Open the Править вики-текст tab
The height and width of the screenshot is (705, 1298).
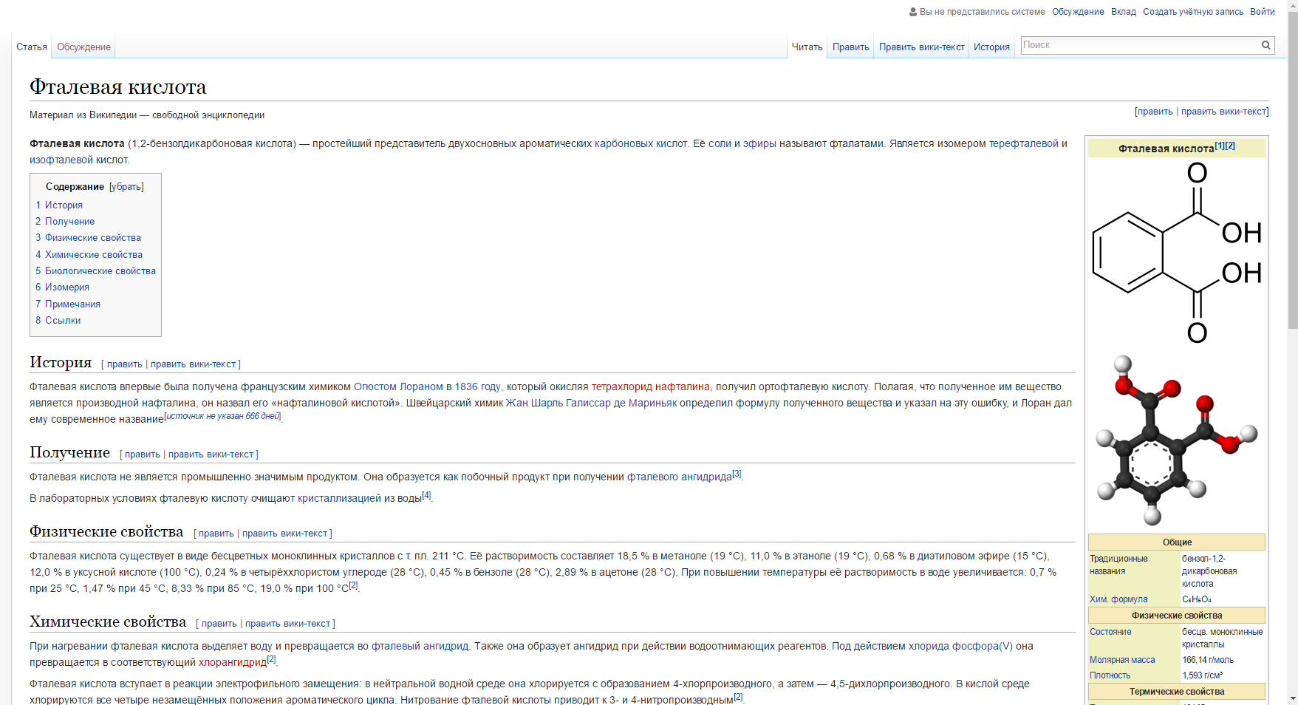(921, 47)
